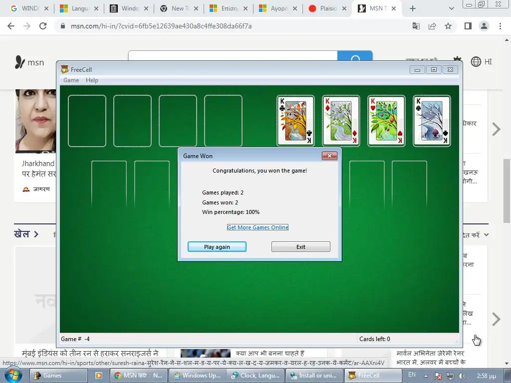Switch to Clock, Langu... taskbar window
511x383 pixels.
(x=255, y=376)
